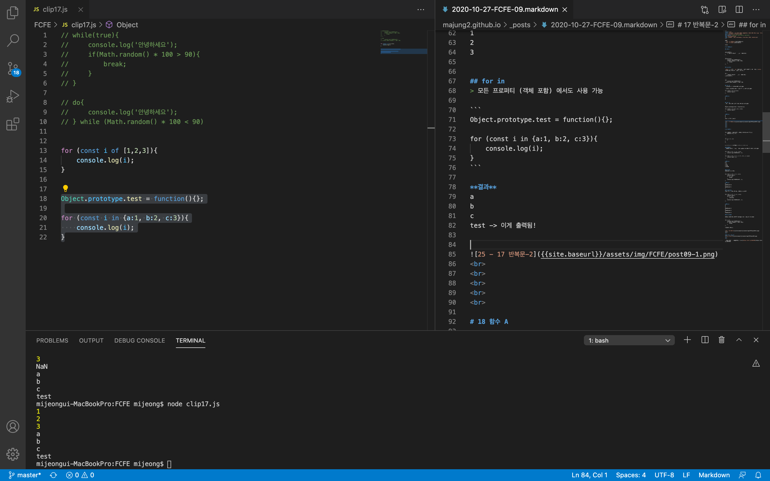Click majung2.github.io breadcrumb

pos(472,25)
